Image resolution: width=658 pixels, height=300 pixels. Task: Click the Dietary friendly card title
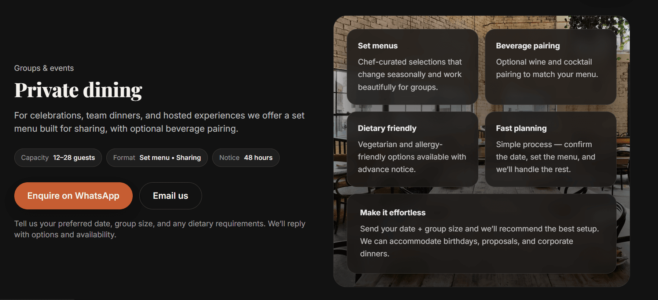(x=387, y=128)
